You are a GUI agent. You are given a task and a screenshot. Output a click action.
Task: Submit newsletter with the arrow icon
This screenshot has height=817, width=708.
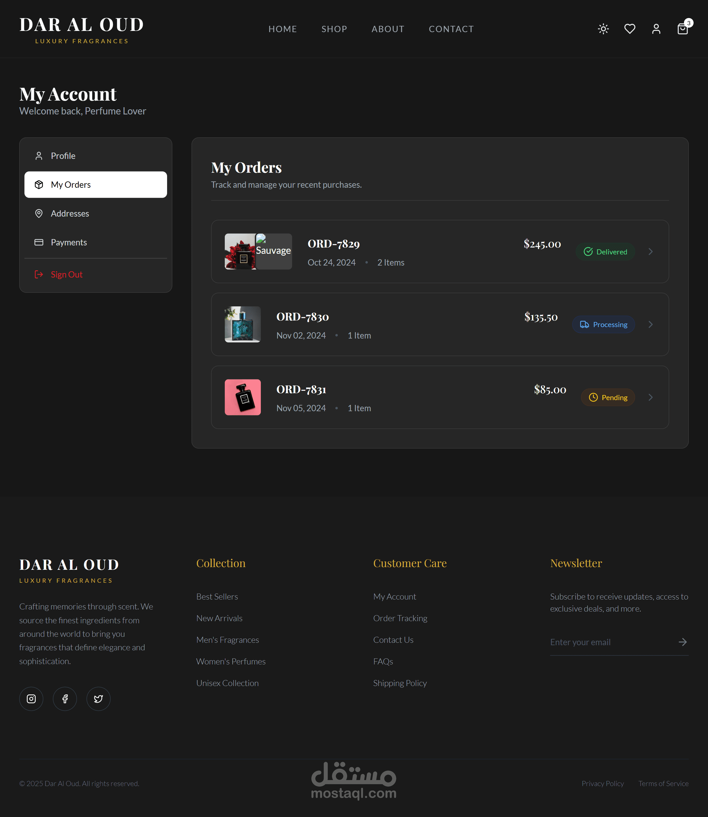(x=682, y=642)
